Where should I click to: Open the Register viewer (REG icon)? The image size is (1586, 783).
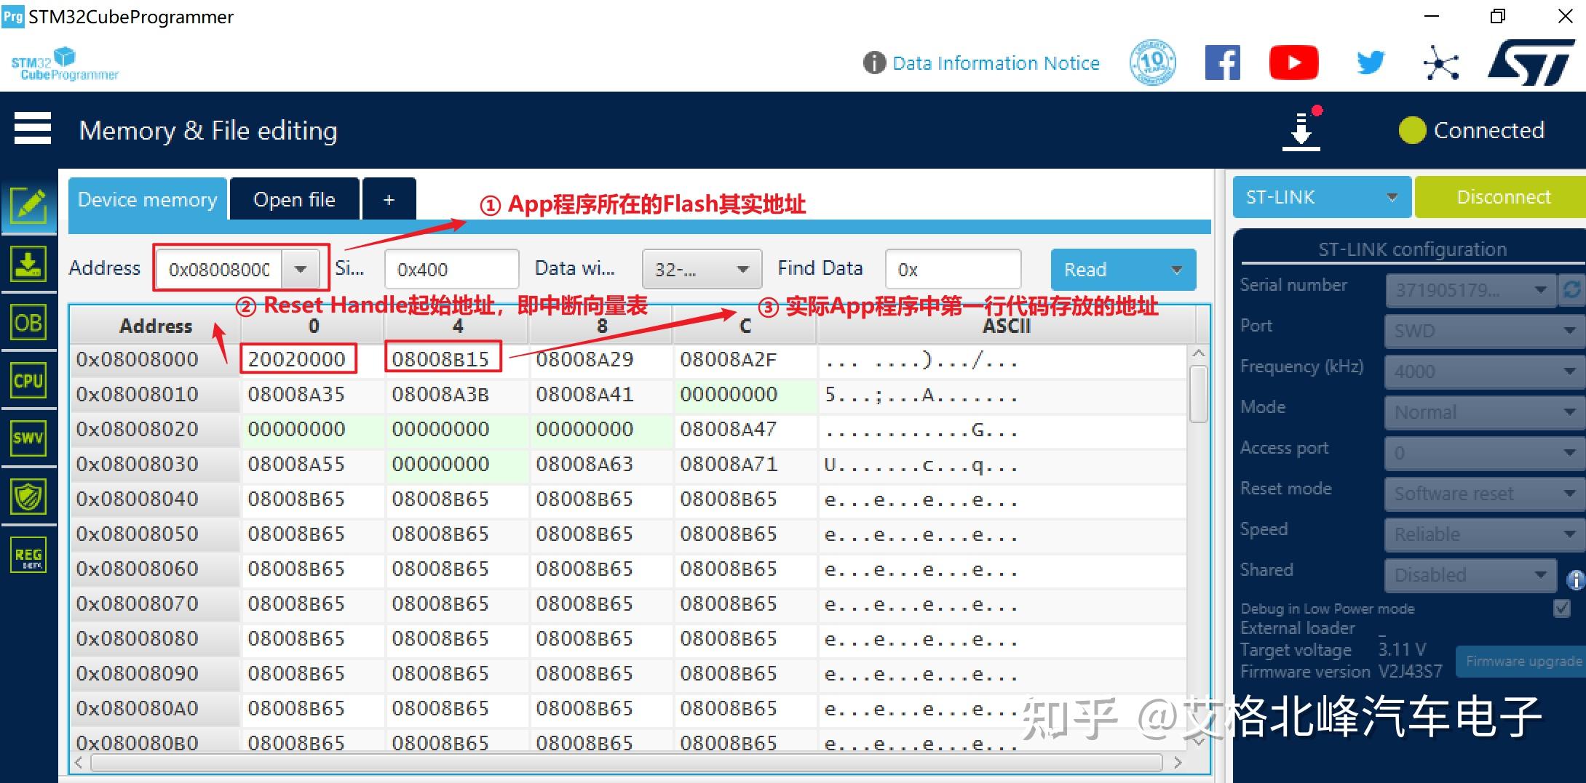tap(29, 554)
